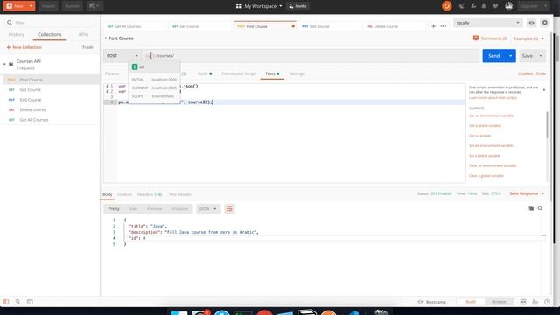560x315 pixels.
Task: Save the request
Action: pyautogui.click(x=527, y=56)
